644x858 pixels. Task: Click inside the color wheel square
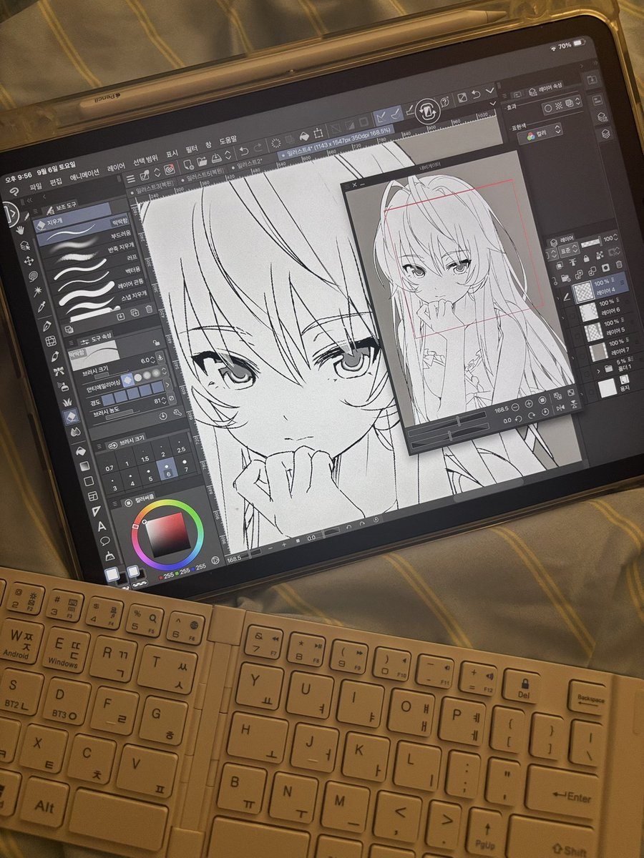168,535
